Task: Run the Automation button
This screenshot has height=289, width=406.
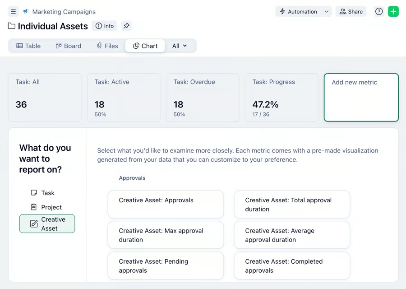Action: (298, 12)
